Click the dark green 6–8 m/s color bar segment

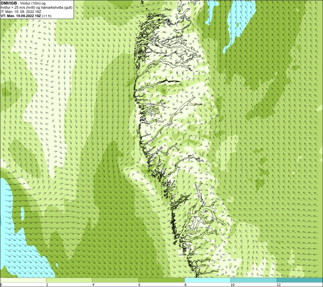click(x=161, y=280)
